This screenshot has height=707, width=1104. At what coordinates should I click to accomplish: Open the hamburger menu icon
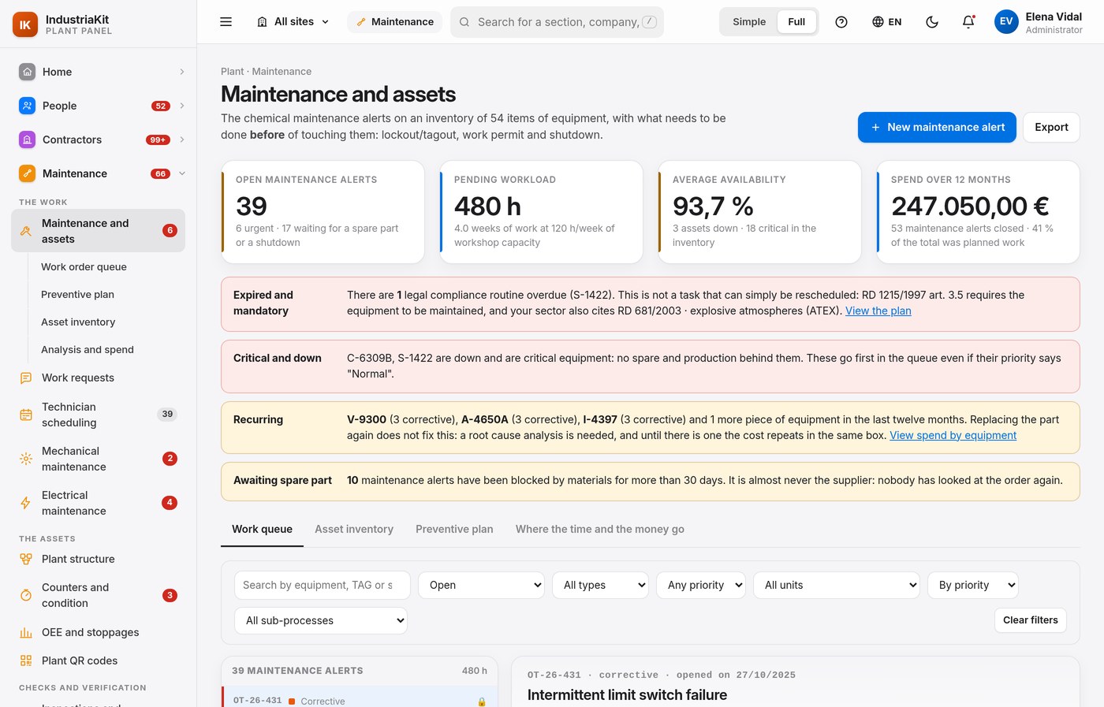tap(226, 22)
